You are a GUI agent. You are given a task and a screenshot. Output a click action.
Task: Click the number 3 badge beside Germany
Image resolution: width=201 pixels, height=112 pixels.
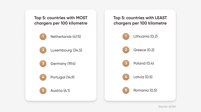(x=43, y=64)
